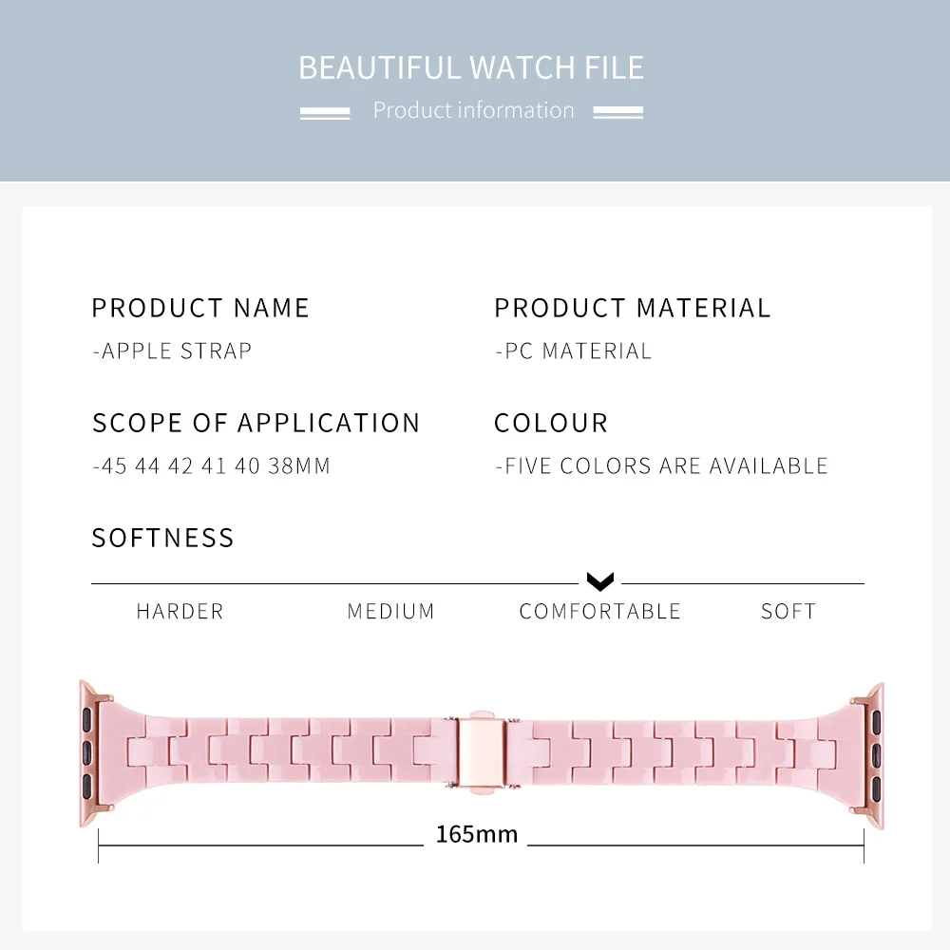The height and width of the screenshot is (950, 950).
Task: Click the SCOPE OF APPLICATION heading
Action: click(x=256, y=423)
